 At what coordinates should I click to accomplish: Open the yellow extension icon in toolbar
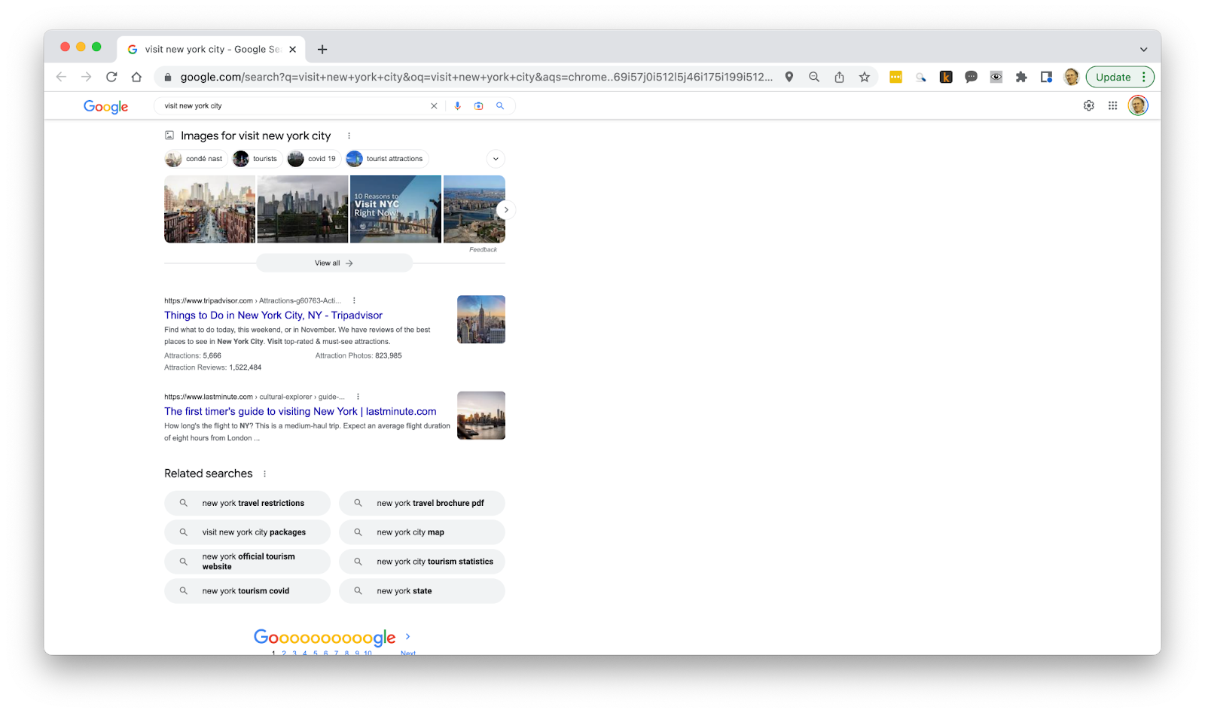click(895, 77)
